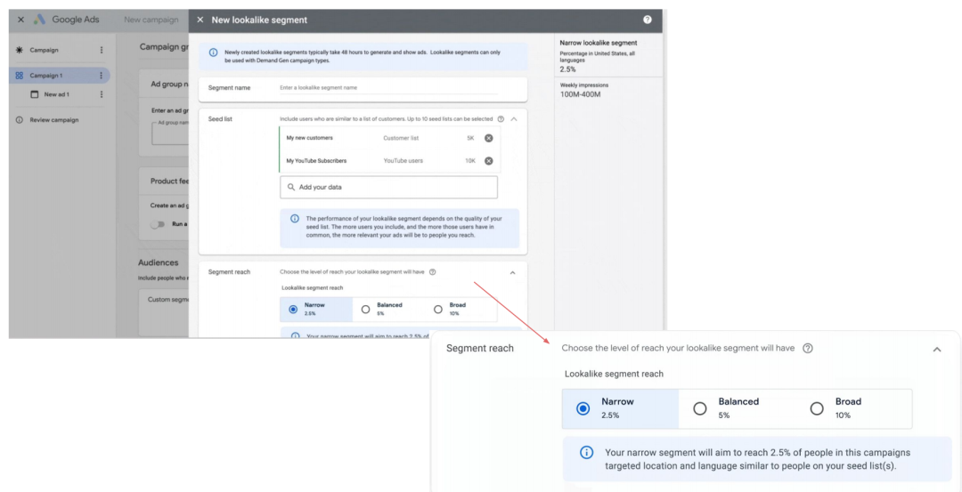
Task: Click info icon in top notice banner
Action: 213,52
